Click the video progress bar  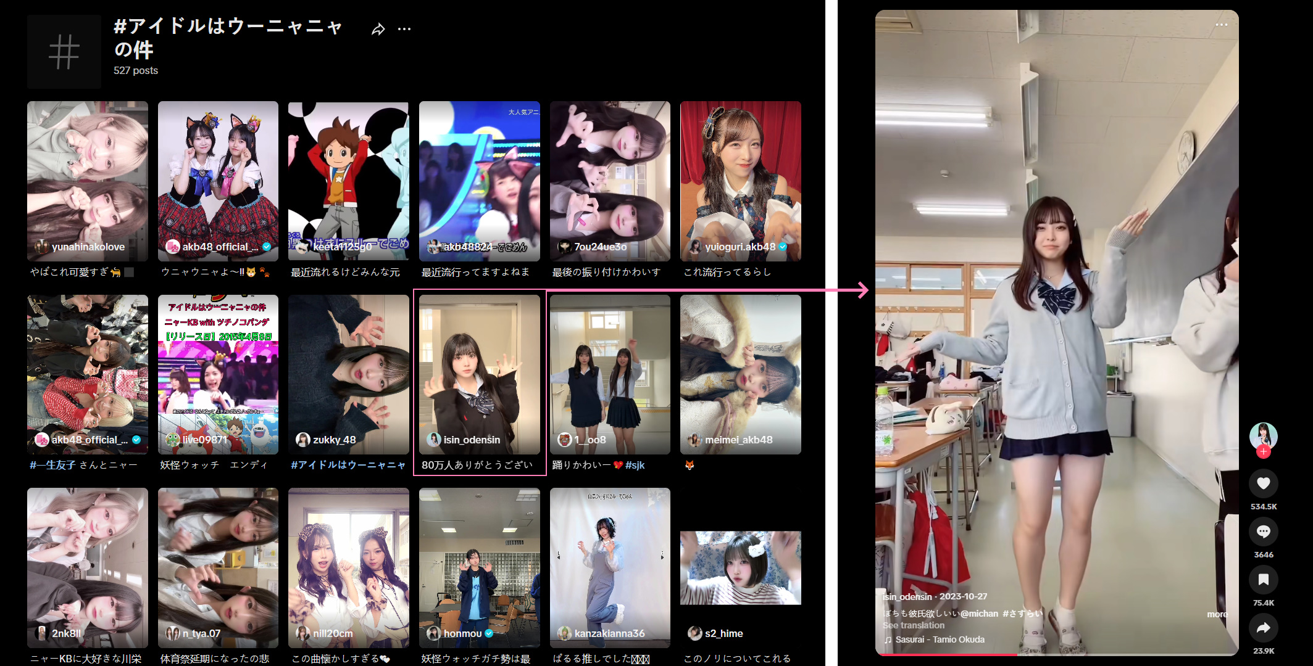point(1056,654)
